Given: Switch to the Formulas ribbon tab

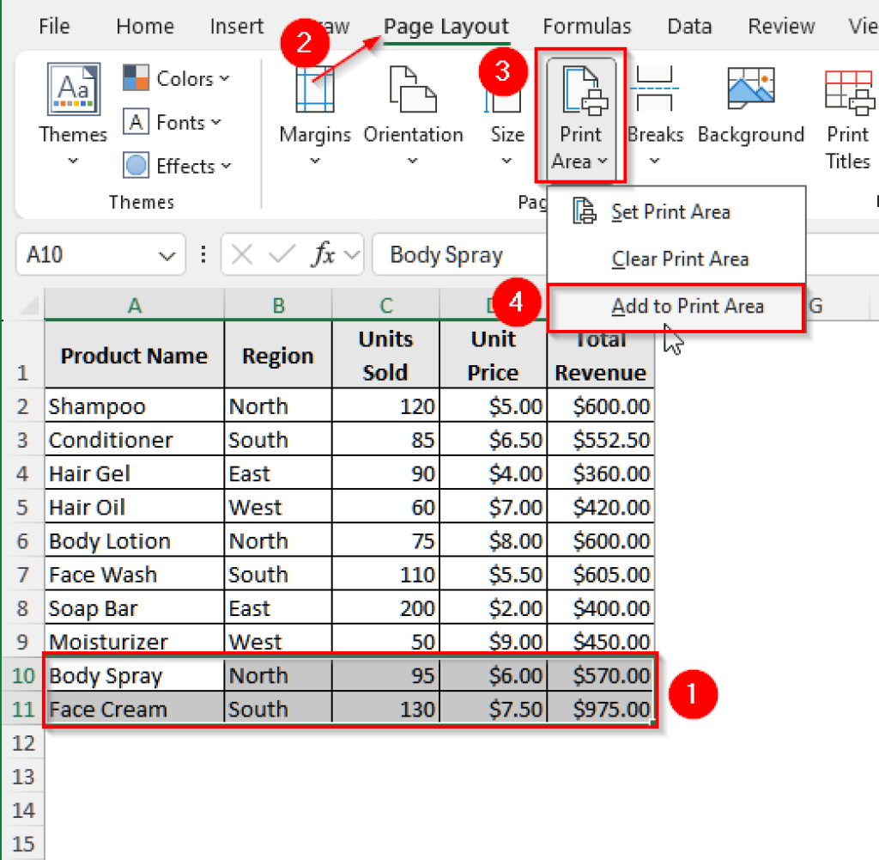Looking at the screenshot, I should (x=586, y=26).
